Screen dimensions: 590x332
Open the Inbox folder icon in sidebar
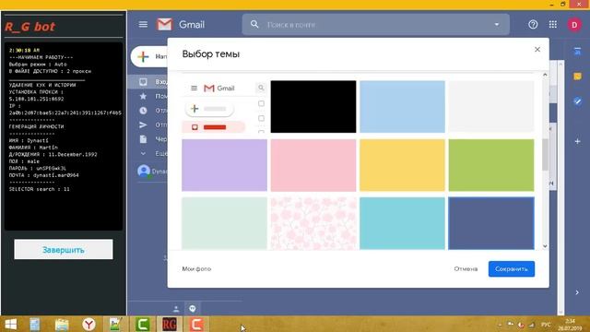143,82
